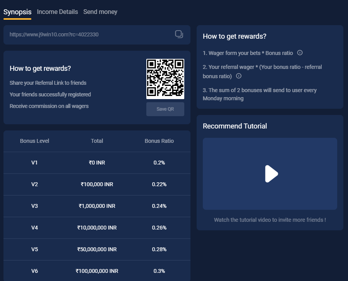This screenshot has width=348, height=281.
Task: Copy the referral link with the copy icon
Action: tap(179, 34)
